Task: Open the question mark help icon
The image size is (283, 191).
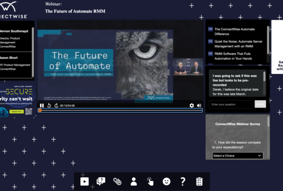Action: [183, 181]
